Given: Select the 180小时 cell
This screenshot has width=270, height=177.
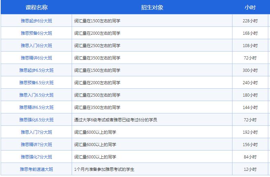Looking at the screenshot, I should pos(250,95).
